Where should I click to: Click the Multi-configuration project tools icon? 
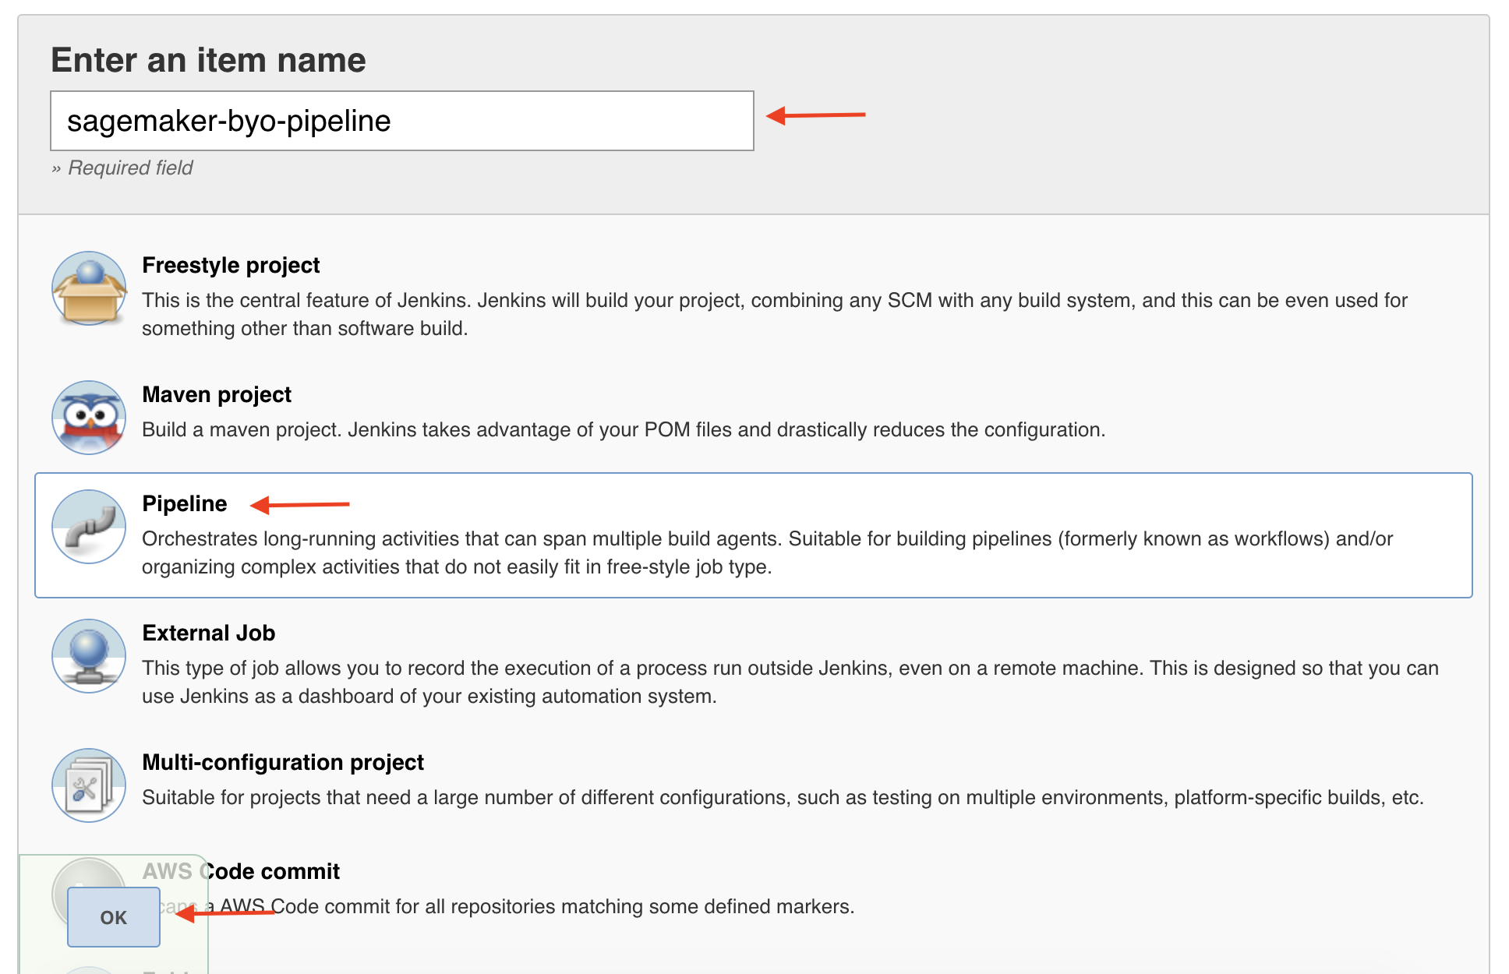tap(89, 785)
